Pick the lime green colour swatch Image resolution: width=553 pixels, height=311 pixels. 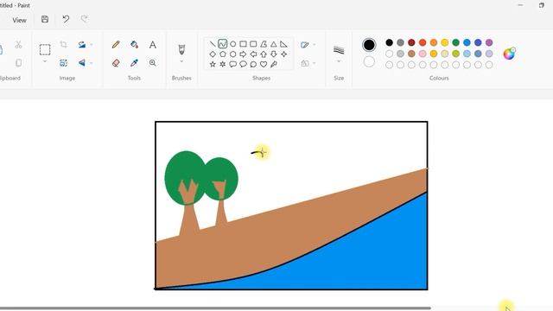point(455,54)
